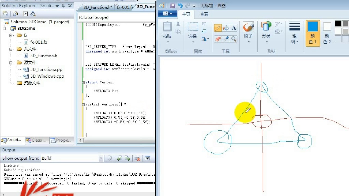Switch to the fx-001.fx editor tab
This screenshot has width=349, height=196.
point(124,7)
